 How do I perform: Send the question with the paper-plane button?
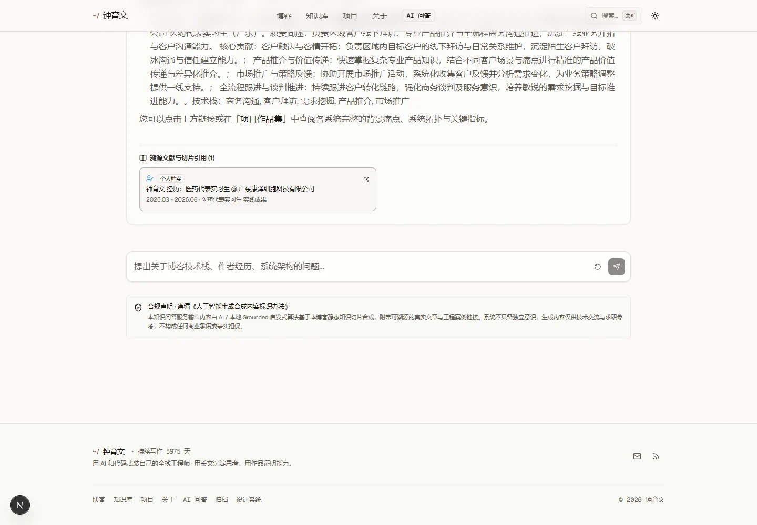617,267
